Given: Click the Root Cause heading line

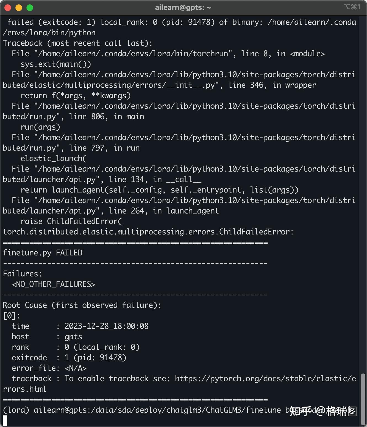Looking at the screenshot, I should pos(82,305).
